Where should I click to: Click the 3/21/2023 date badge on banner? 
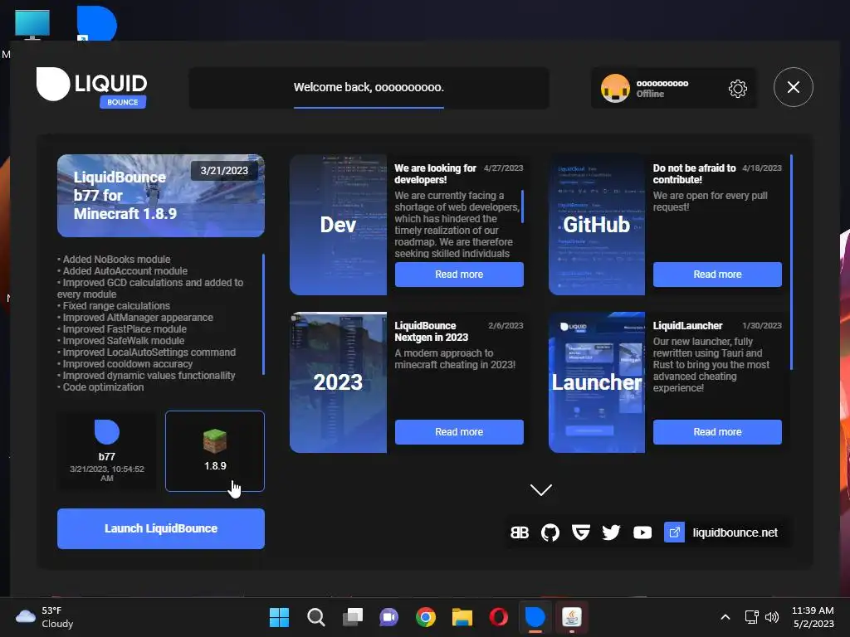[224, 171]
